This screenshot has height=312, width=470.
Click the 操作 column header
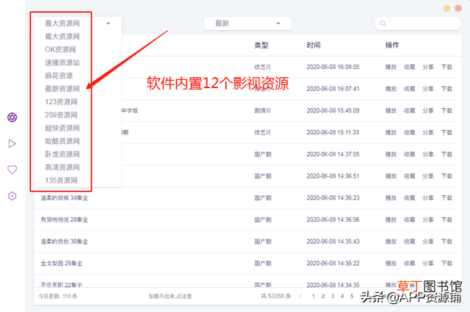pos(392,46)
